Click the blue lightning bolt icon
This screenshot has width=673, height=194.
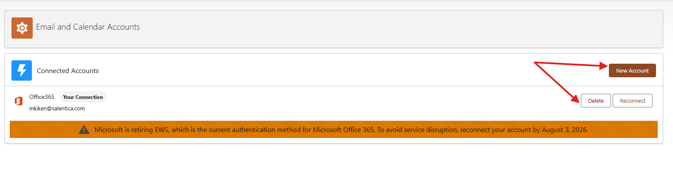[22, 70]
